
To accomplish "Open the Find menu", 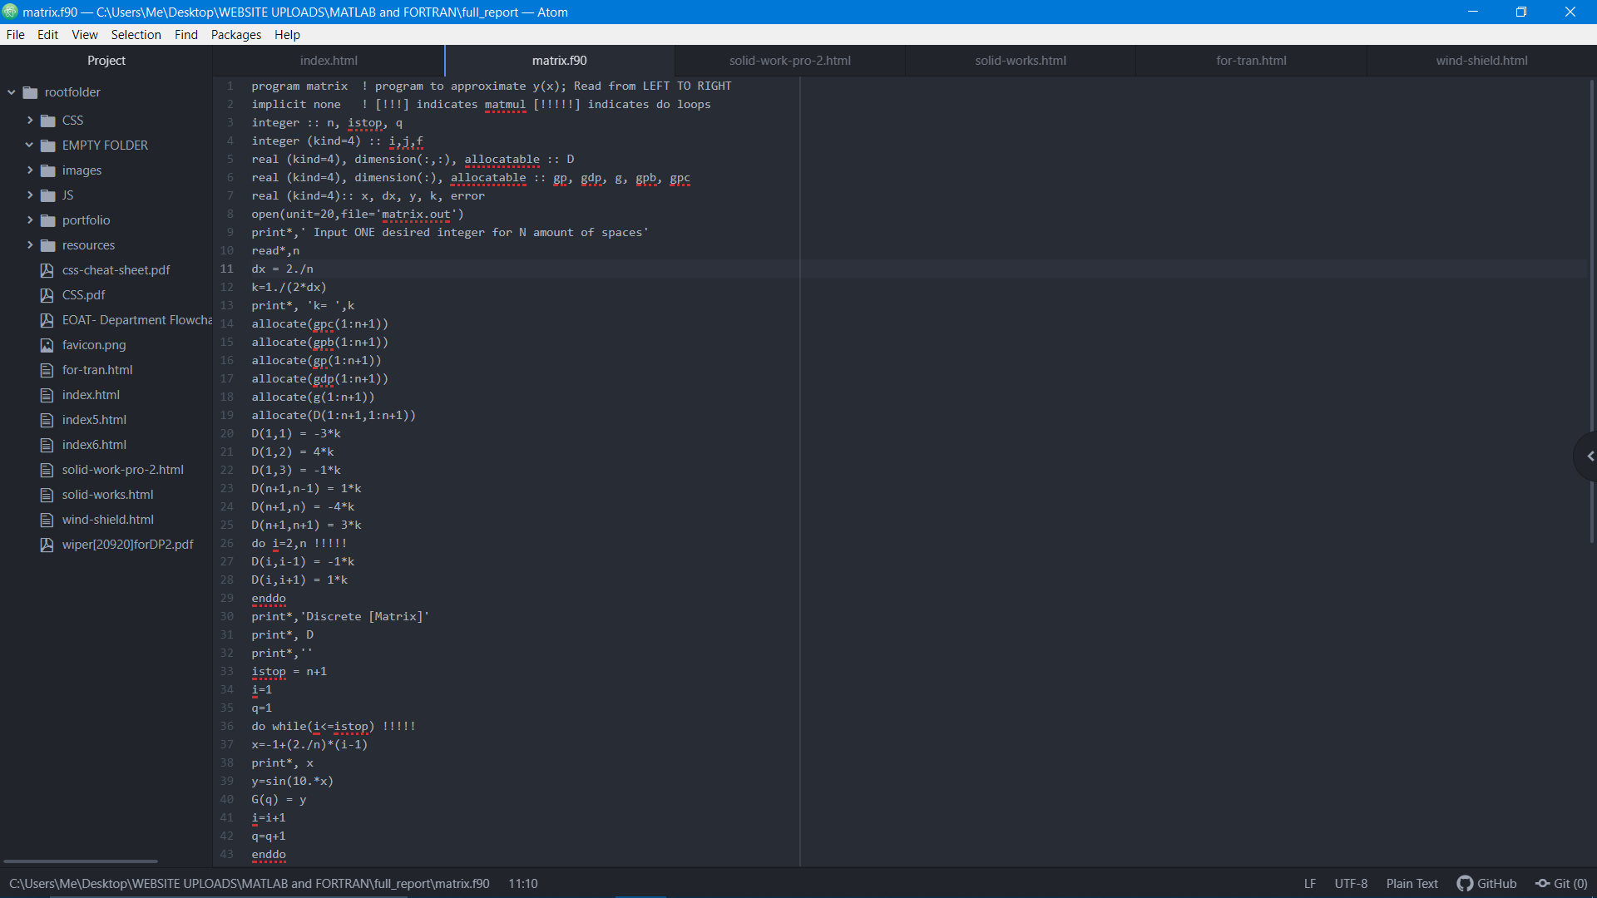I will click(186, 35).
